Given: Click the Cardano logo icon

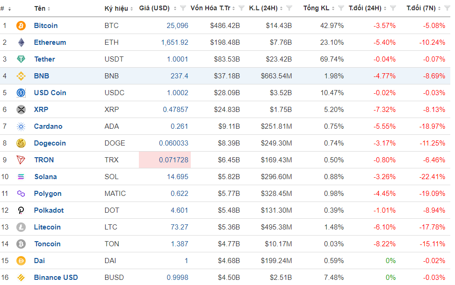Looking at the screenshot, I should coord(21,126).
